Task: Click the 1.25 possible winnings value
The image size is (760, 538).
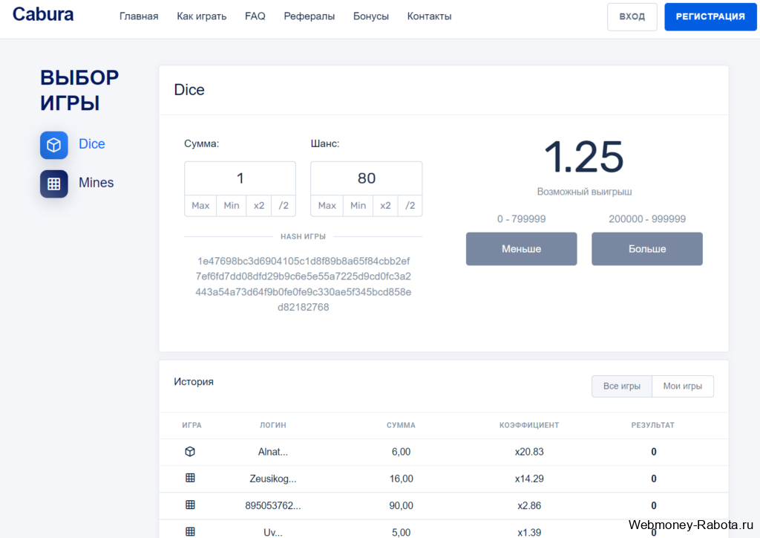Action: tap(584, 156)
